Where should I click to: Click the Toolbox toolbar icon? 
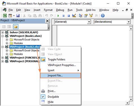pyautogui.click(x=96, y=16)
